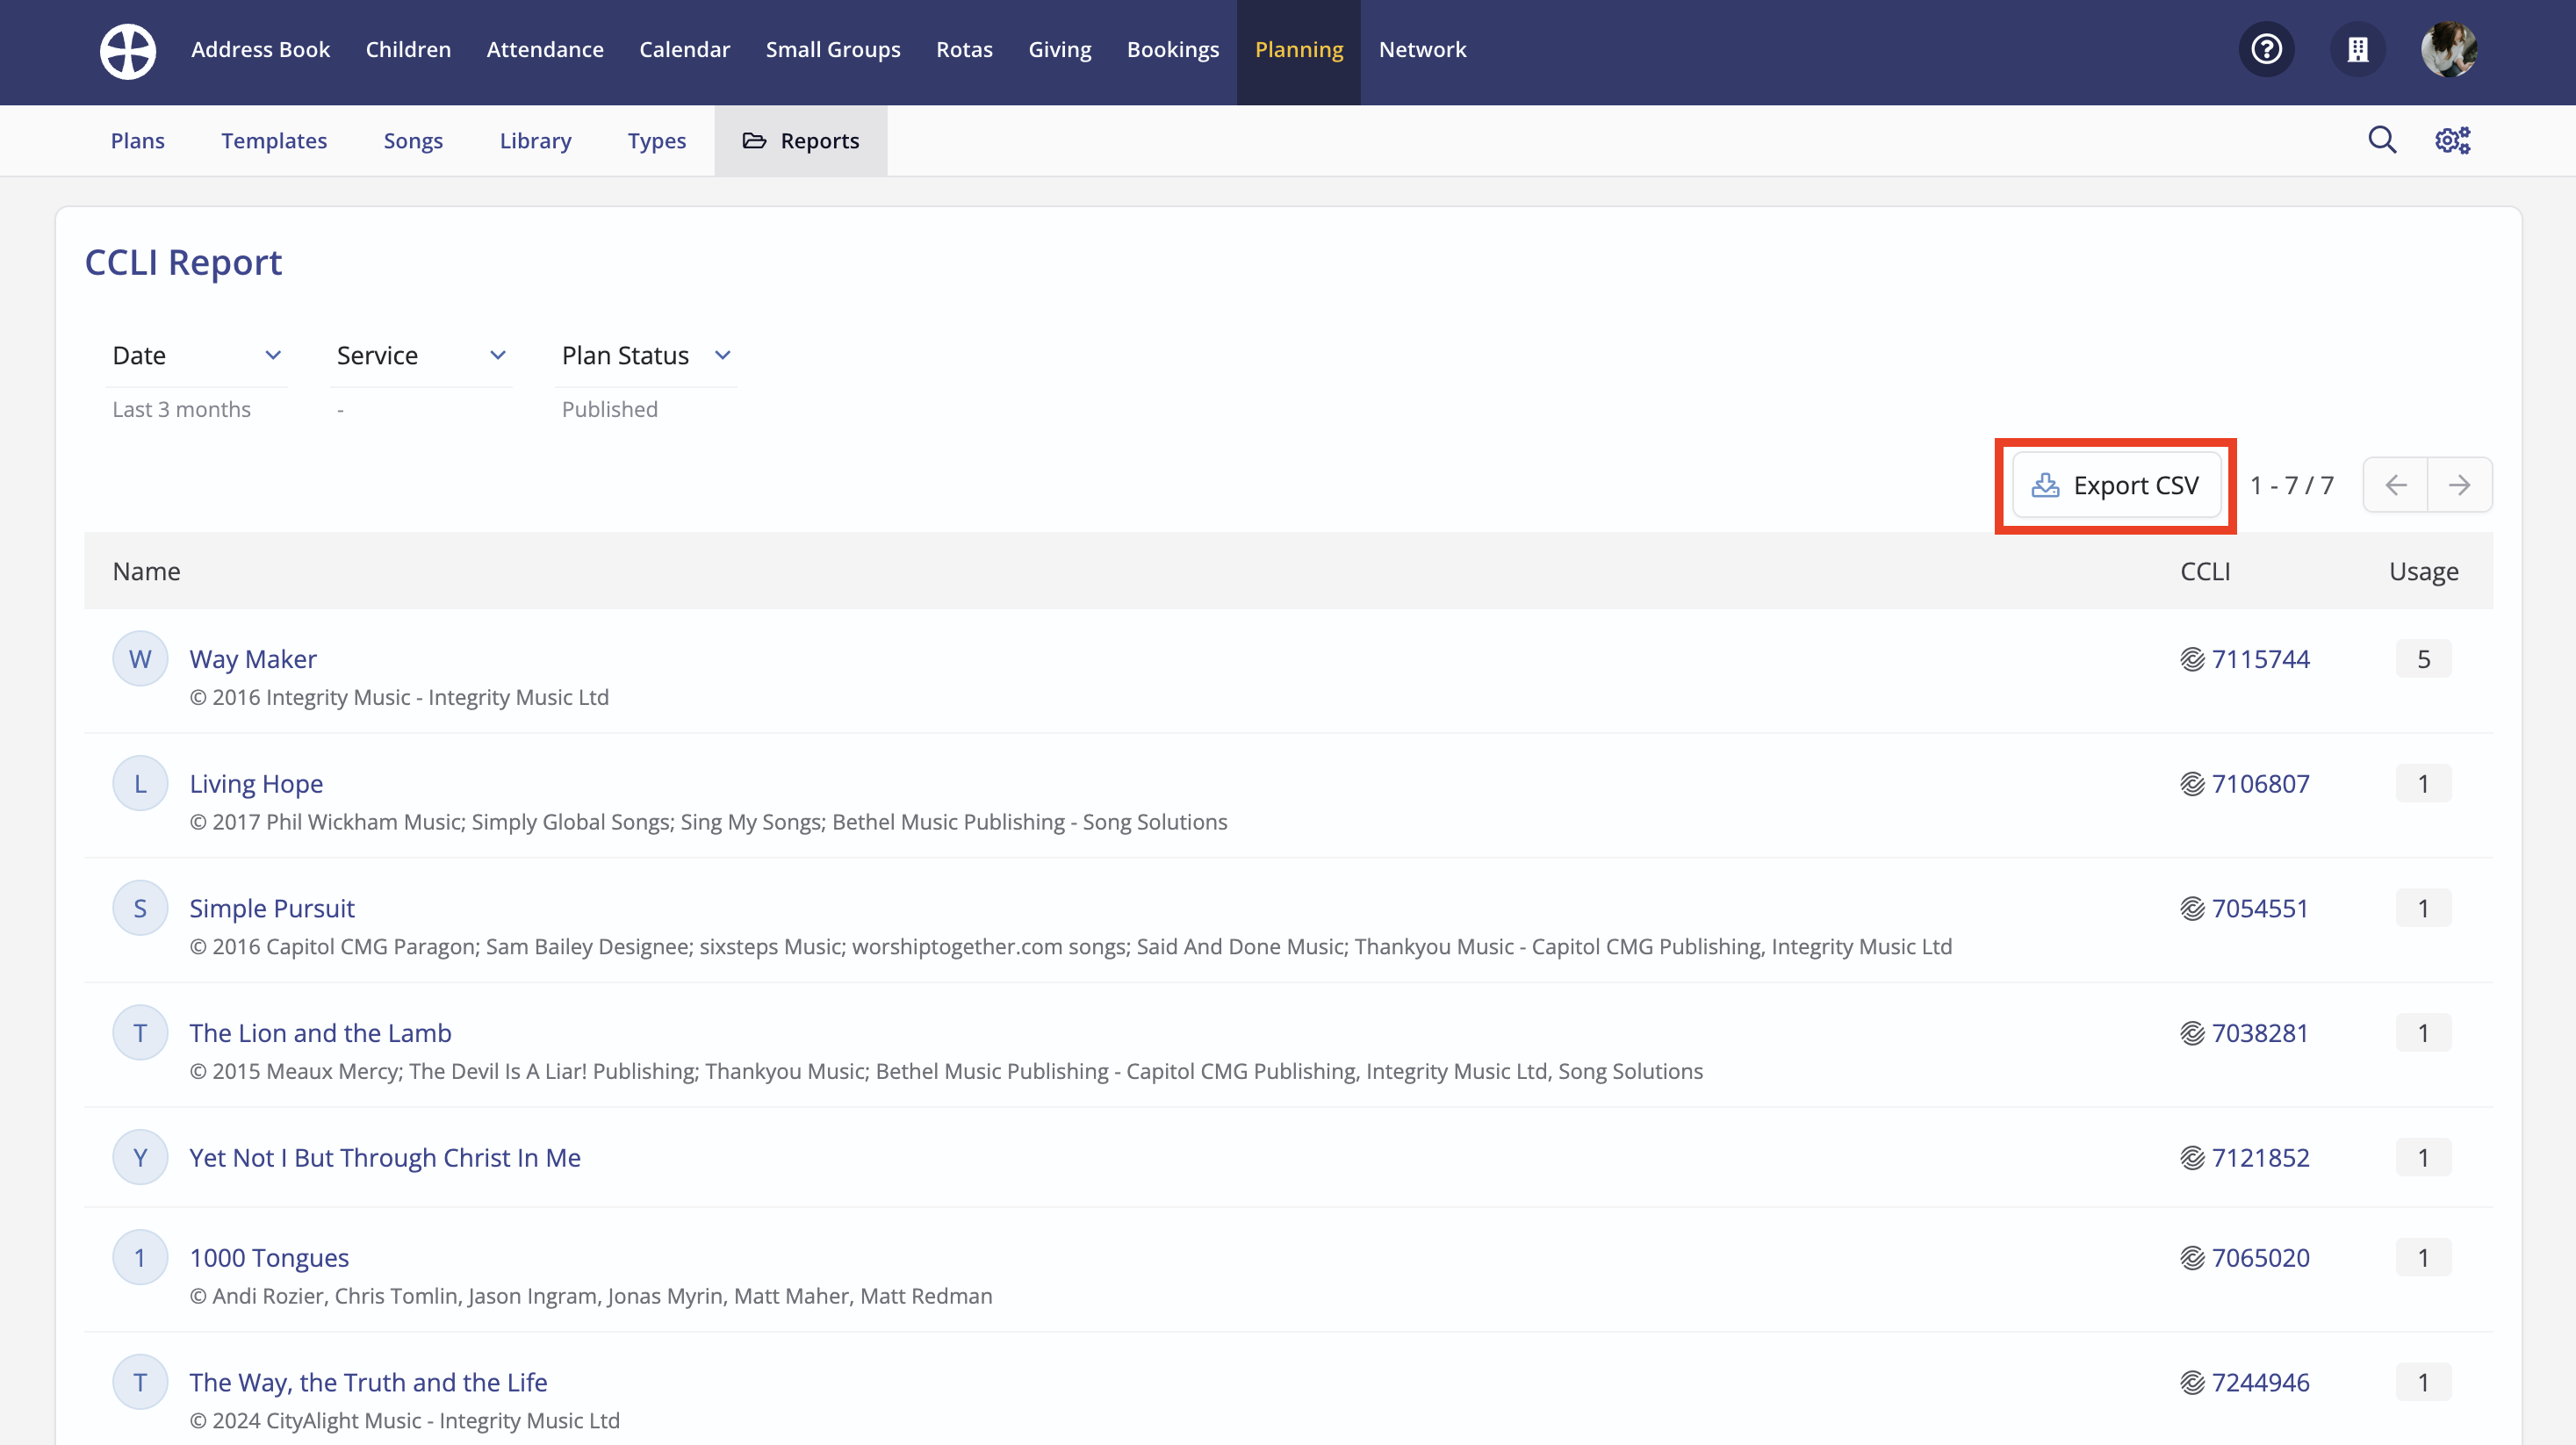This screenshot has width=2576, height=1445.
Task: Open the module settings gears icon
Action: 2452,140
